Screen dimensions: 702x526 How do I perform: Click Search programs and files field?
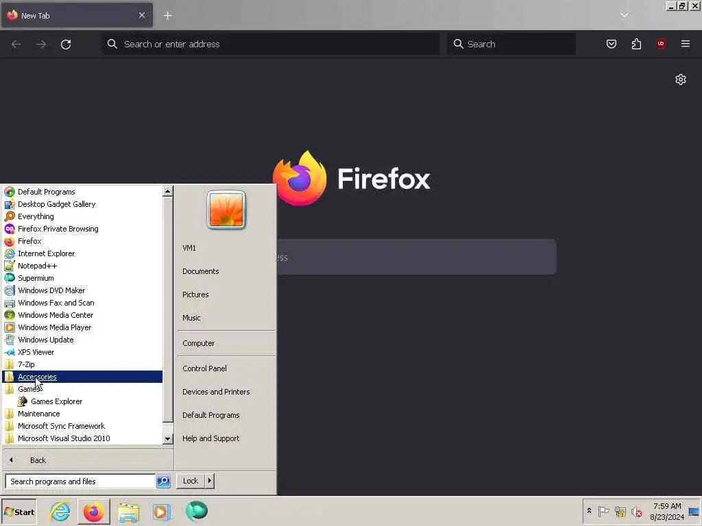point(80,481)
